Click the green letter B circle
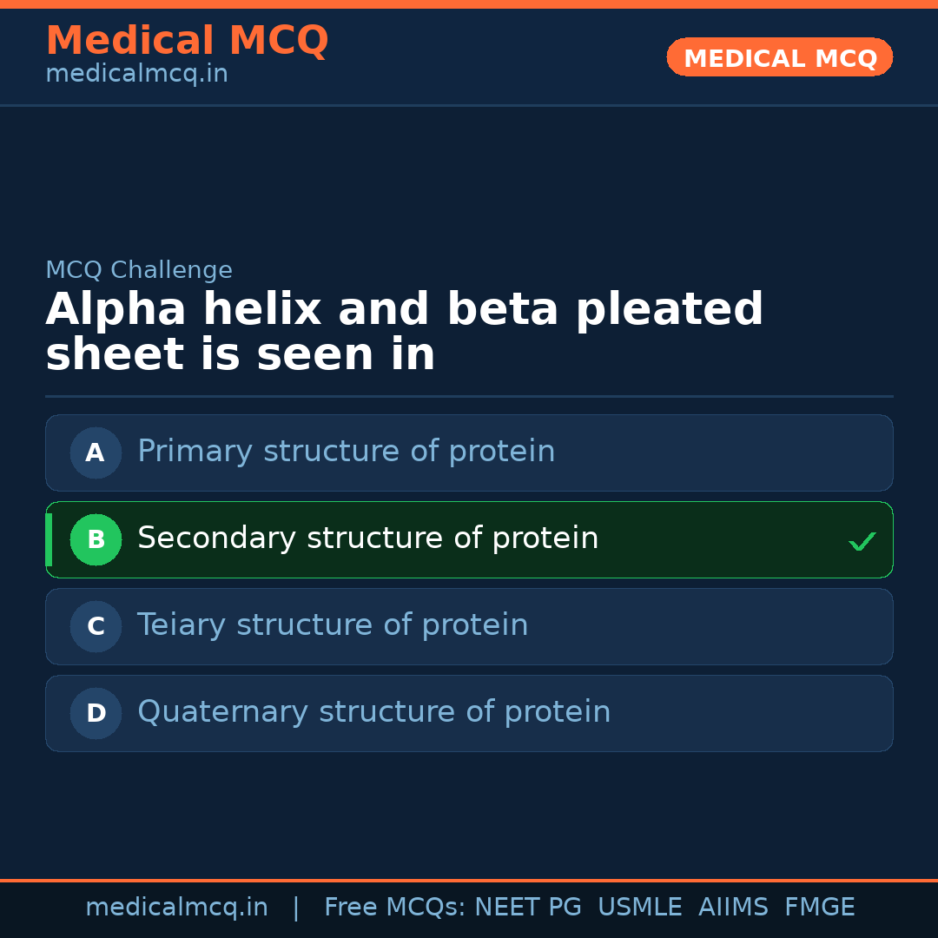This screenshot has height=938, width=938. point(96,539)
